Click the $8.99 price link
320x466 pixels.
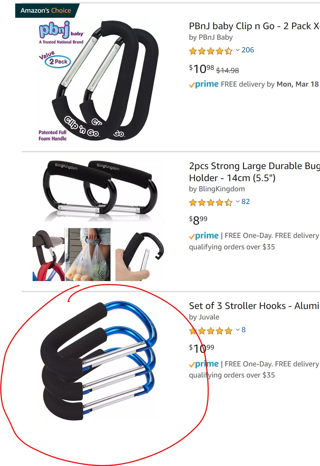tap(198, 220)
